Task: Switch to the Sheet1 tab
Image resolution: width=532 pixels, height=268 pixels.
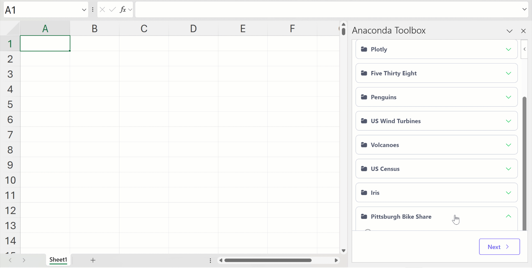Action: tap(58, 260)
